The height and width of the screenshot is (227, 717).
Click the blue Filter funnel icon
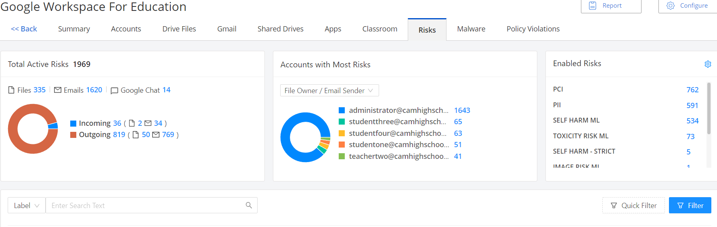point(680,206)
